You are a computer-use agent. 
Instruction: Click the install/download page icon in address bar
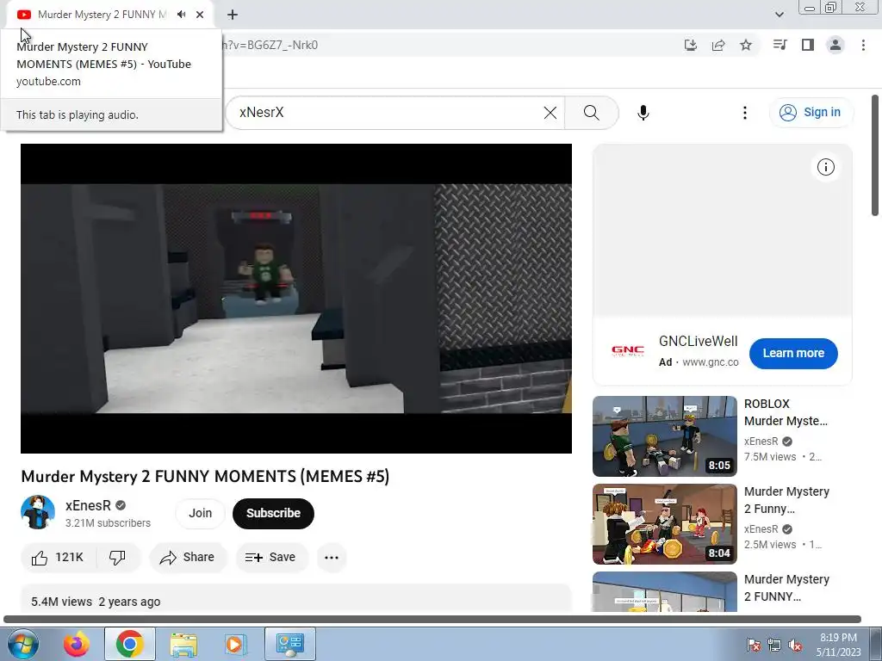691,45
